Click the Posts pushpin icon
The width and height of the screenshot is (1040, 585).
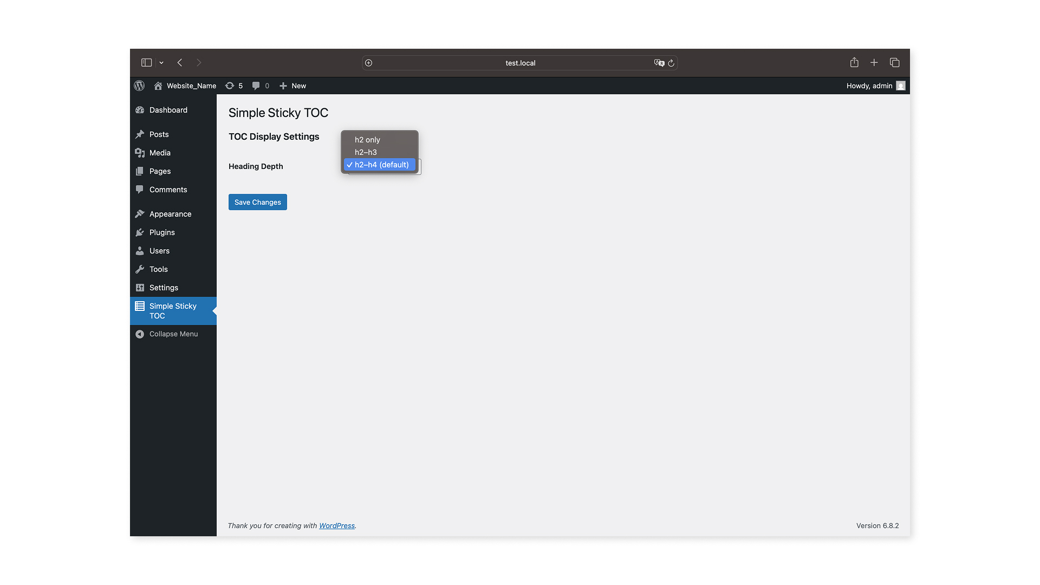(140, 134)
